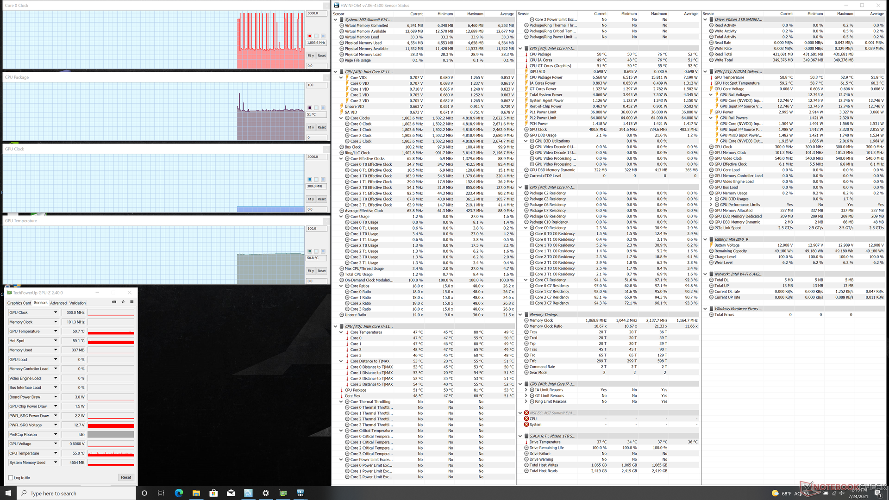Open File Explorer from taskbar
Viewport: 889px width, 500px height.
coord(196,493)
